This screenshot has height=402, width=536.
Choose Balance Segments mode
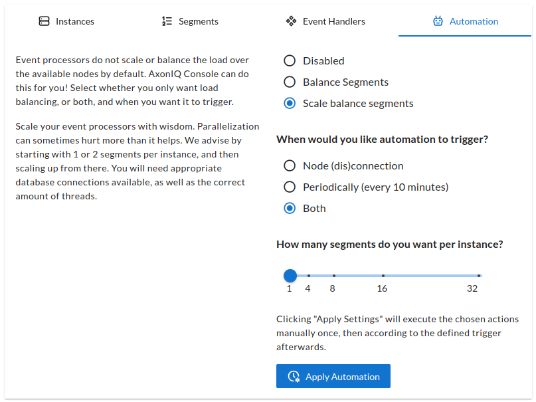[290, 82]
